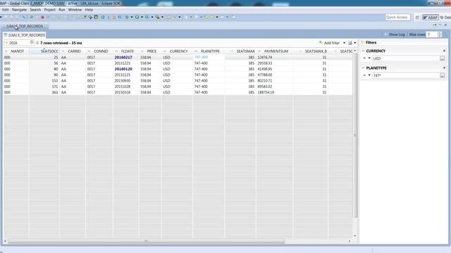Select the E_TOP_RECORDS editor tab
Viewport: 451px width, 253px height.
tap(25, 26)
